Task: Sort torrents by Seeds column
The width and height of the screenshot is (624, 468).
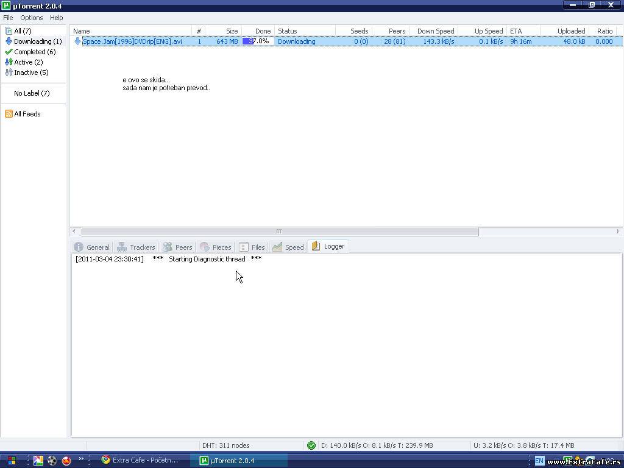Action: click(x=354, y=31)
